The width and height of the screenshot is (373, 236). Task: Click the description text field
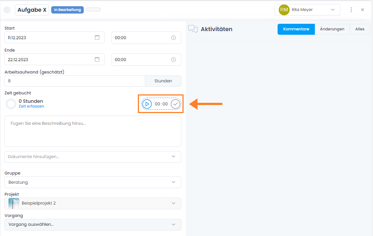click(x=93, y=131)
